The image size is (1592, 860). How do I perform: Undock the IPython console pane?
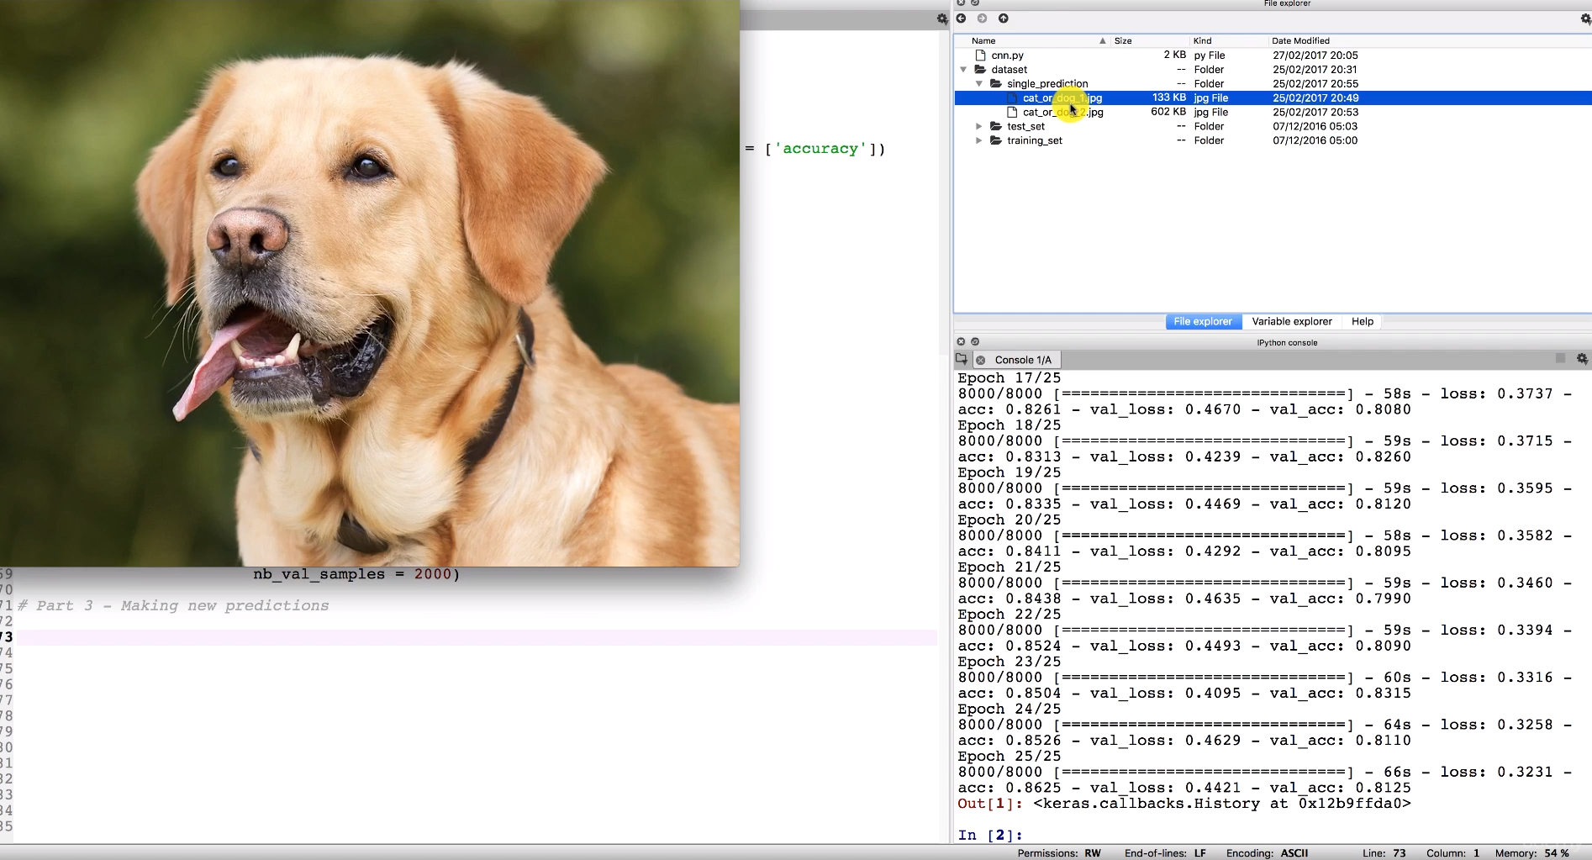coord(975,342)
